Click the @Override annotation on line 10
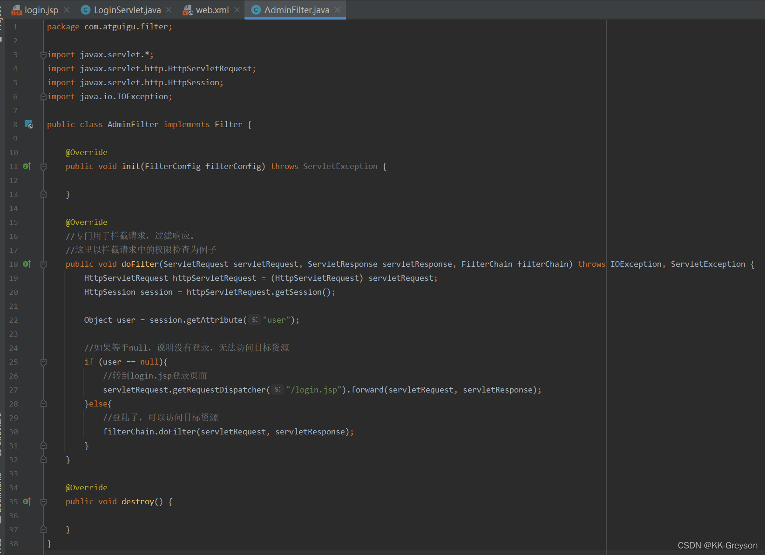The image size is (765, 555). pos(87,152)
